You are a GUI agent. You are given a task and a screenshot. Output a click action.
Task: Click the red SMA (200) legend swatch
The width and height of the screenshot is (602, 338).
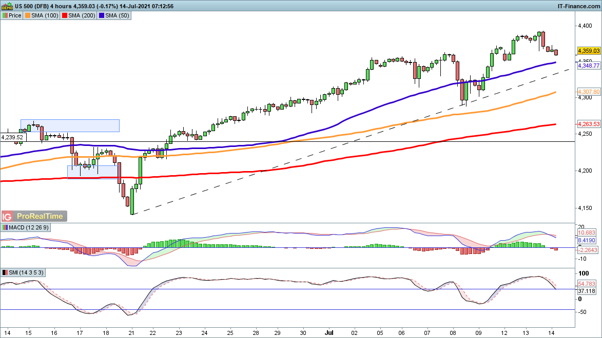point(65,16)
